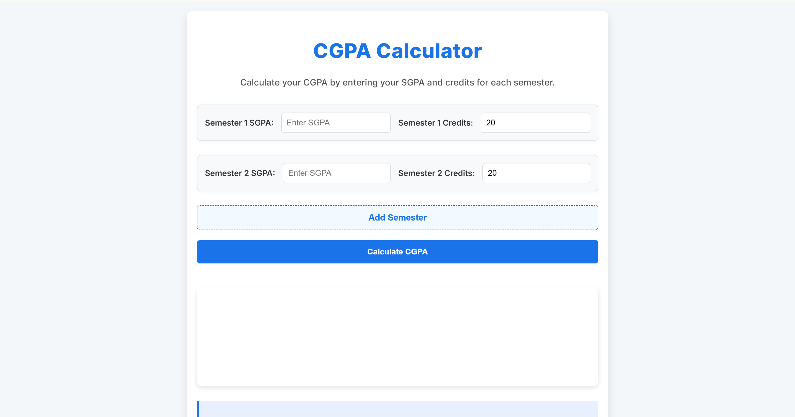Click into the Semester 2 Credits field
The height and width of the screenshot is (417, 795).
pyautogui.click(x=536, y=173)
